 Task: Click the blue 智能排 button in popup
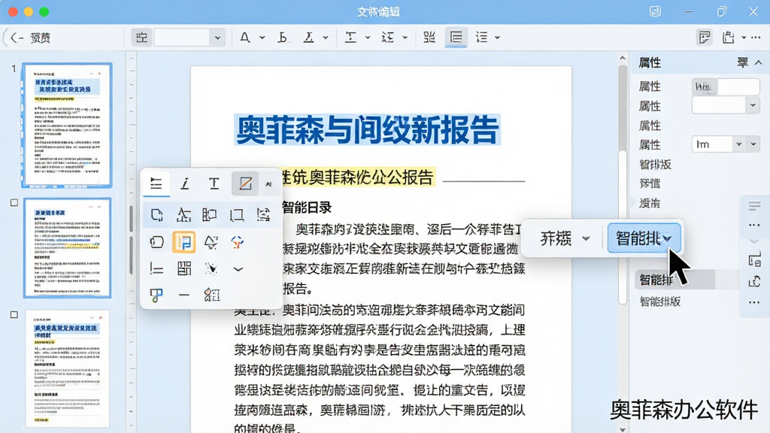point(644,238)
